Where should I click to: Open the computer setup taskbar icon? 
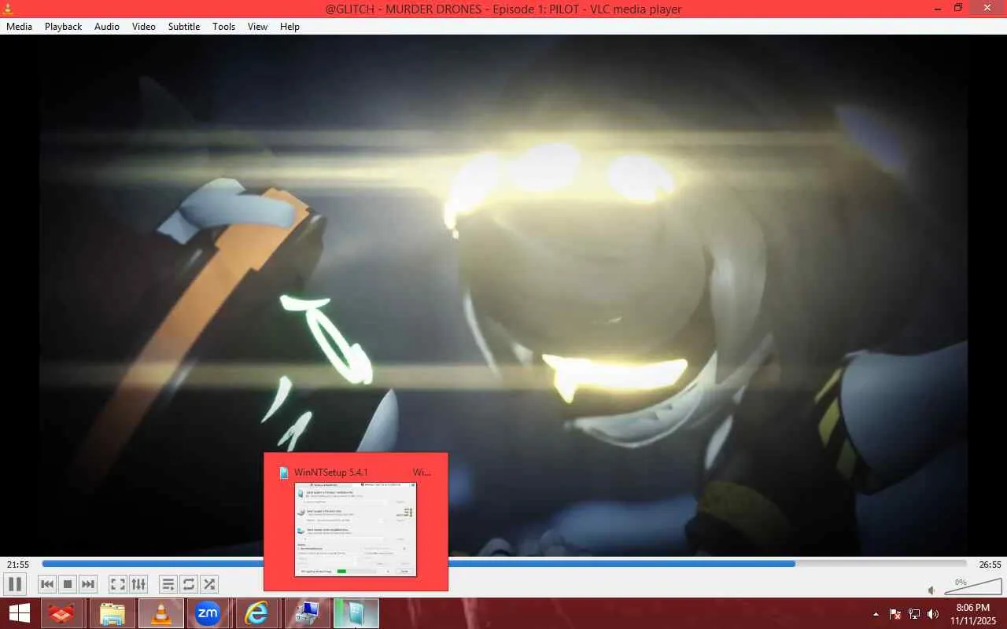point(306,613)
